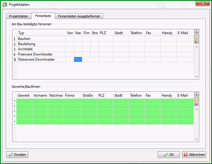This screenshot has height=164, width=212.
Task: Click the Gewerk column header
Action: click(x=24, y=95)
